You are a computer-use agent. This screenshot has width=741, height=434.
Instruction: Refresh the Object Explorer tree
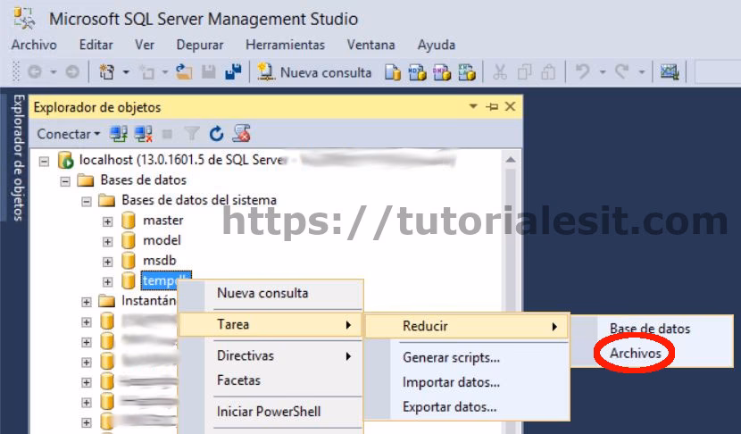pos(216,134)
